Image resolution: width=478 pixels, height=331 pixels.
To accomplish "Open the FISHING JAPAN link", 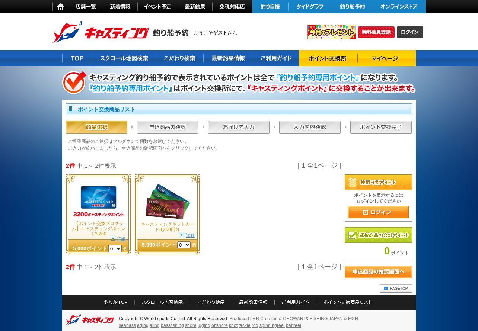I will point(326,319).
